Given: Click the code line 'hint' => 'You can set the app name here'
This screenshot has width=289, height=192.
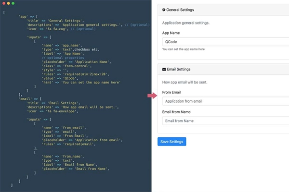Looking at the screenshot, I should click(x=81, y=83).
